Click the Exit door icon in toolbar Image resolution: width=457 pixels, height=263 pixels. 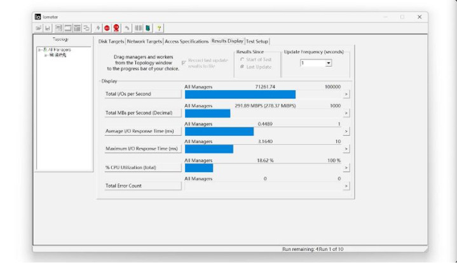point(147,28)
